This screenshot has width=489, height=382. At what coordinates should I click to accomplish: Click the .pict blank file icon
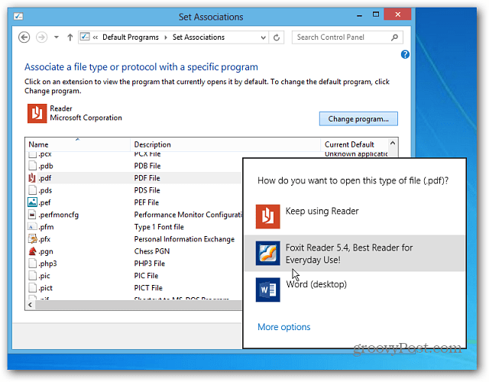pos(32,287)
